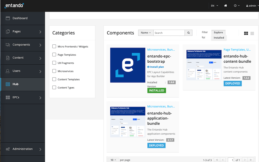The width and height of the screenshot is (259, 162).
Task: Open the EN language dropdown
Action: (214, 5)
